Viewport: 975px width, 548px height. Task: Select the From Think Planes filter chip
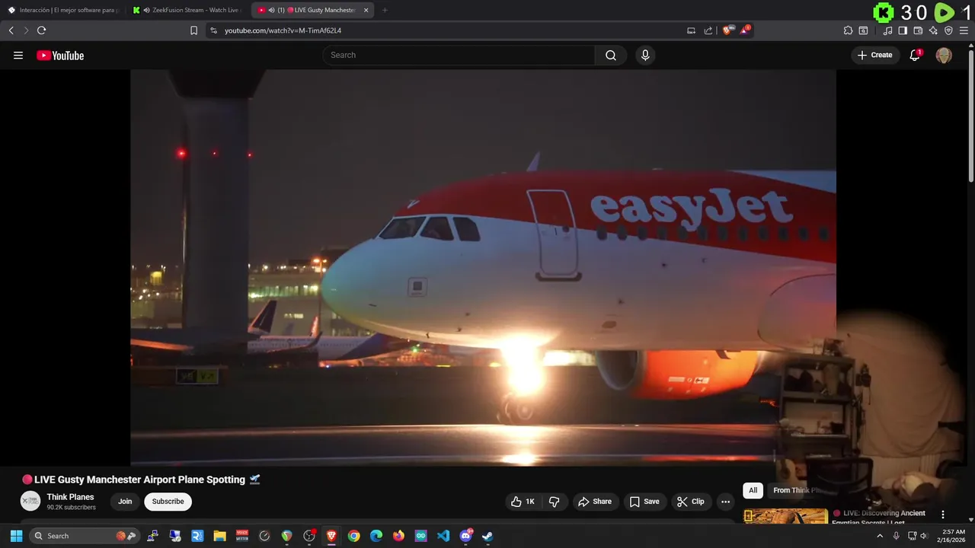click(796, 490)
